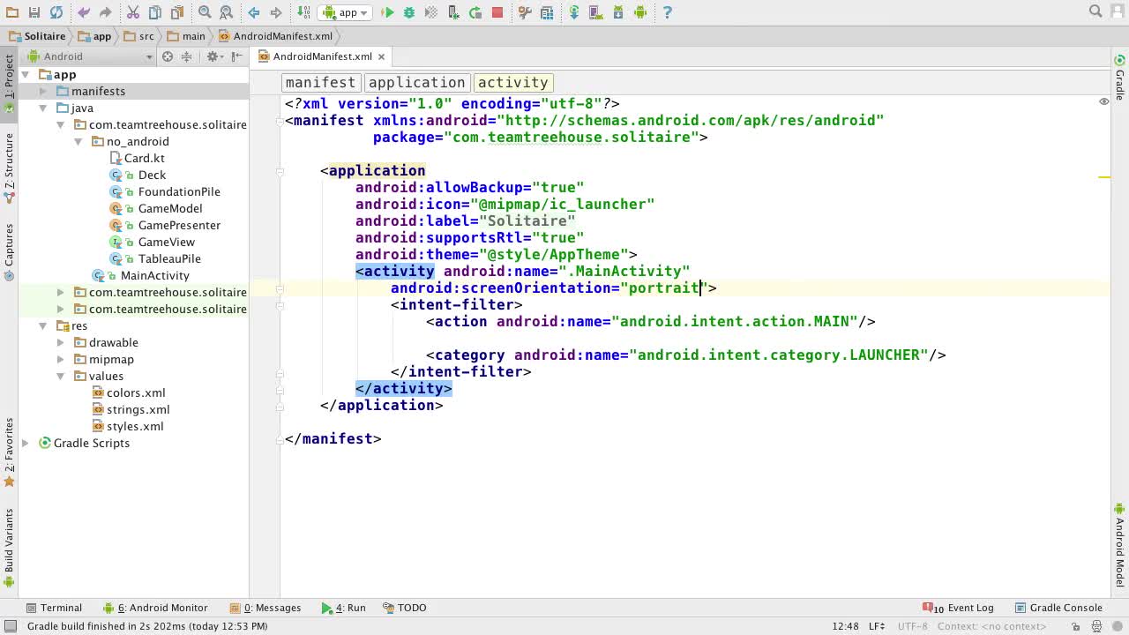Open the Android project view dropdown
This screenshot has width=1129, height=635.
click(90, 56)
